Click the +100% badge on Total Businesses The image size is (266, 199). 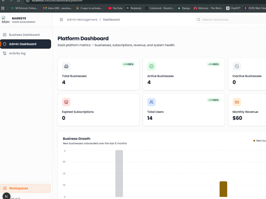click(x=128, y=64)
